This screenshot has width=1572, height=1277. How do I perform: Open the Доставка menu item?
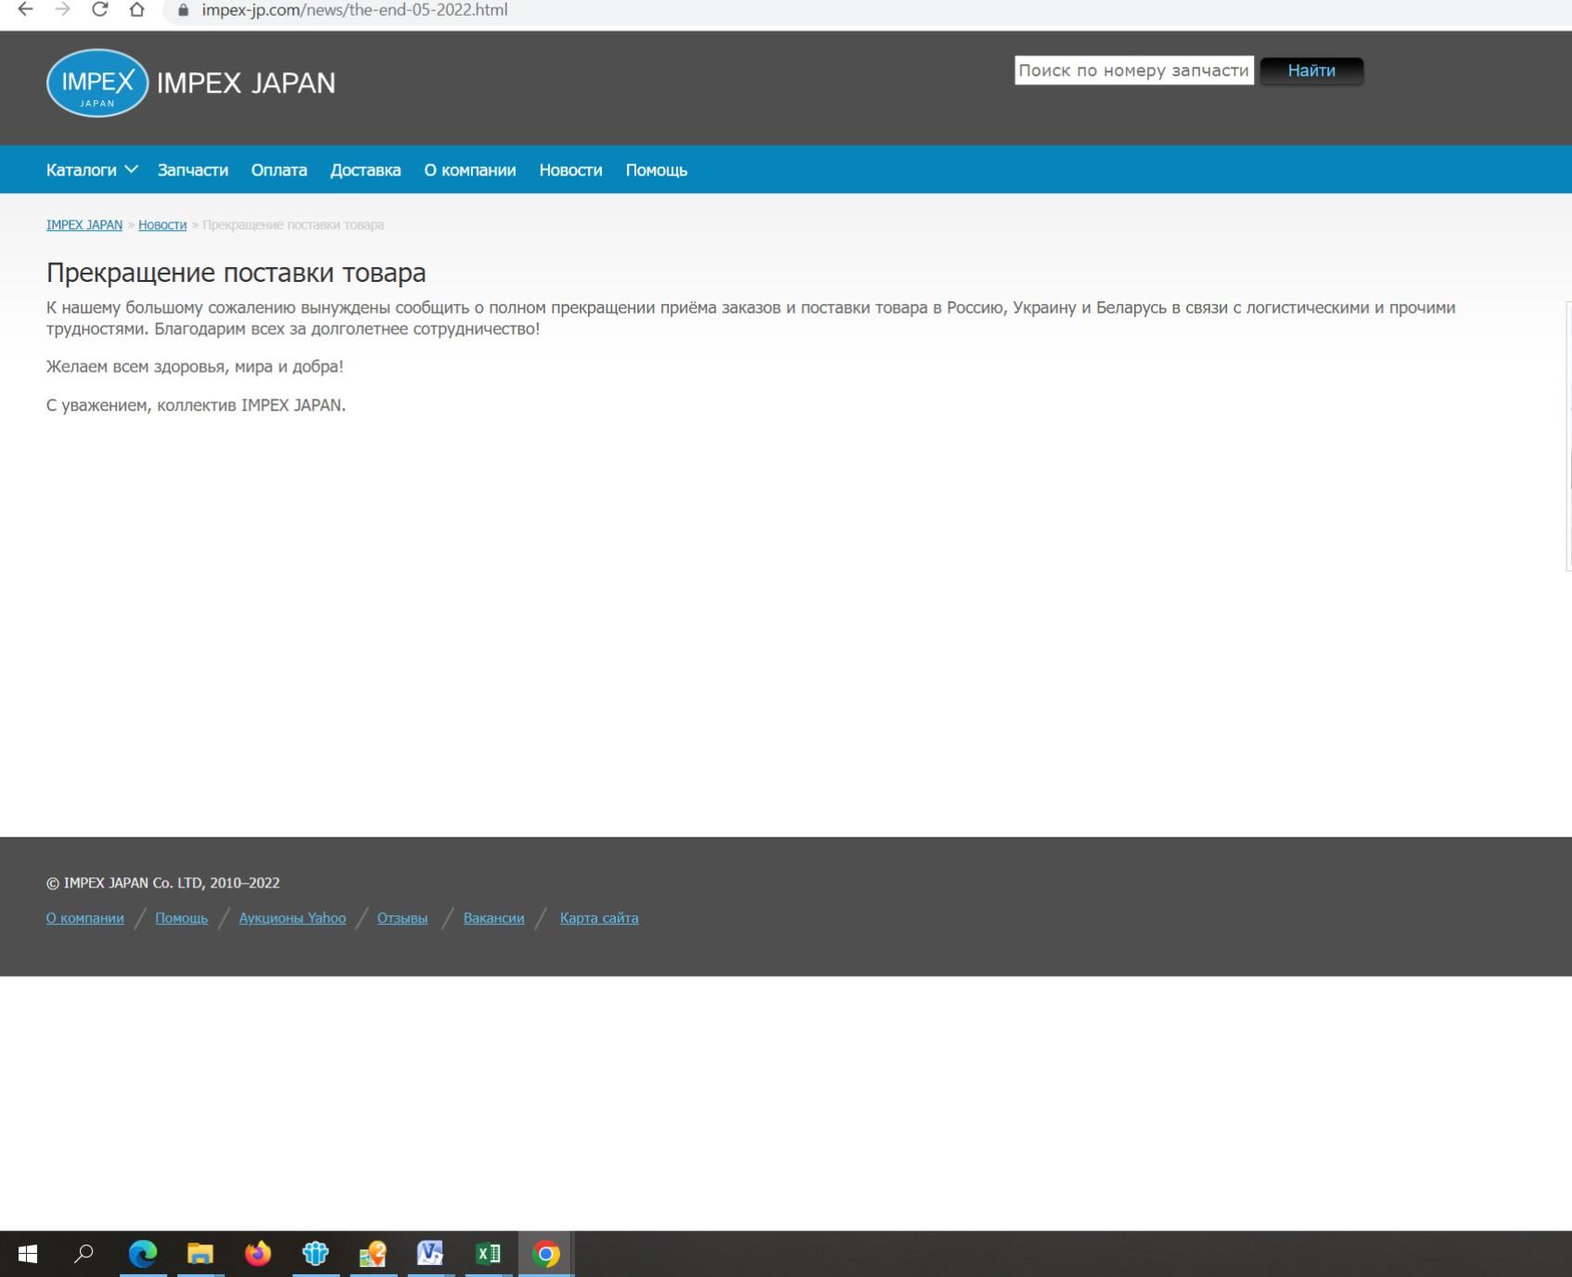[365, 170]
